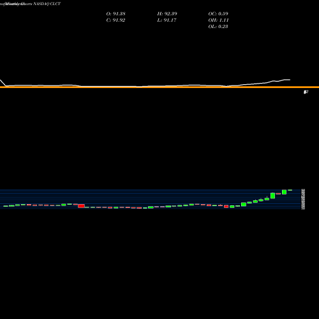
Task: Click the "OL: 0.23" value
Action: (x=218, y=26)
